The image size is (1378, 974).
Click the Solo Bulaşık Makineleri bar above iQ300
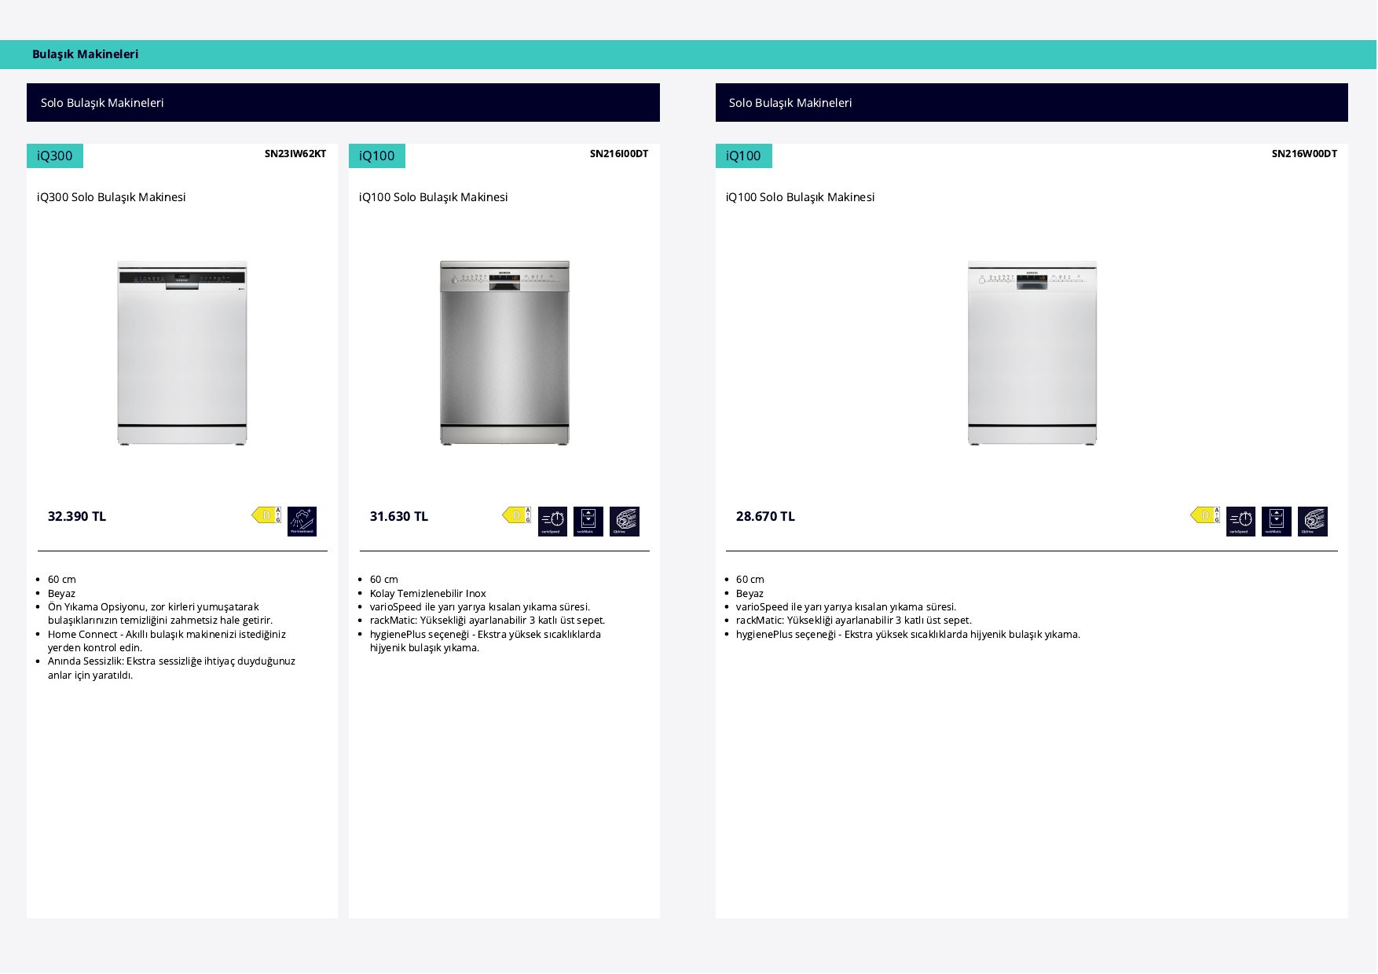343,103
